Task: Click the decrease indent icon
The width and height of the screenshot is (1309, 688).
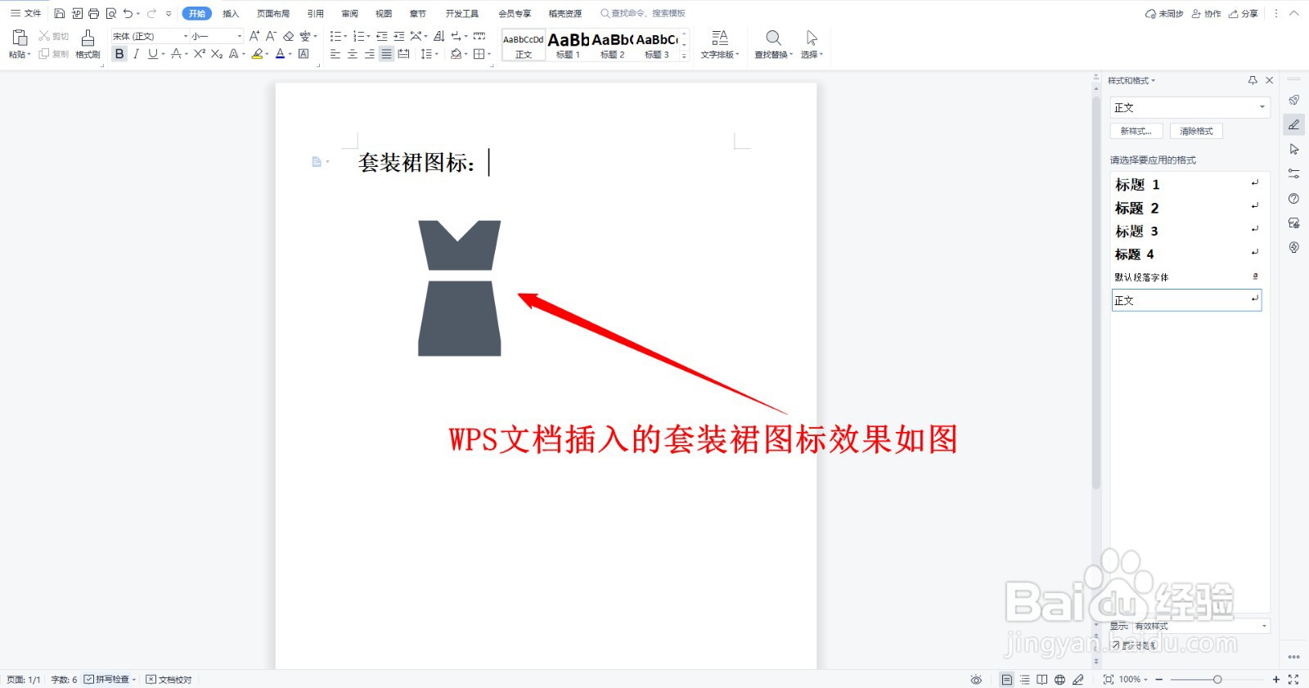Action: pos(382,36)
